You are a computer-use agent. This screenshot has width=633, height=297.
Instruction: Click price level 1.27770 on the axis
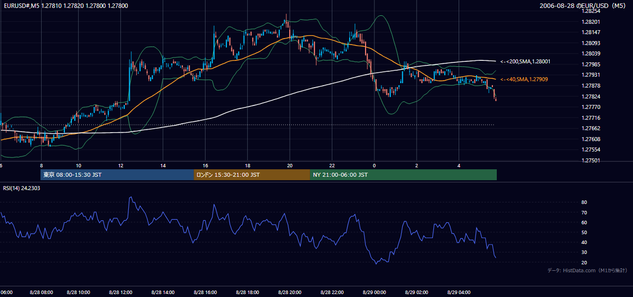(x=591, y=107)
